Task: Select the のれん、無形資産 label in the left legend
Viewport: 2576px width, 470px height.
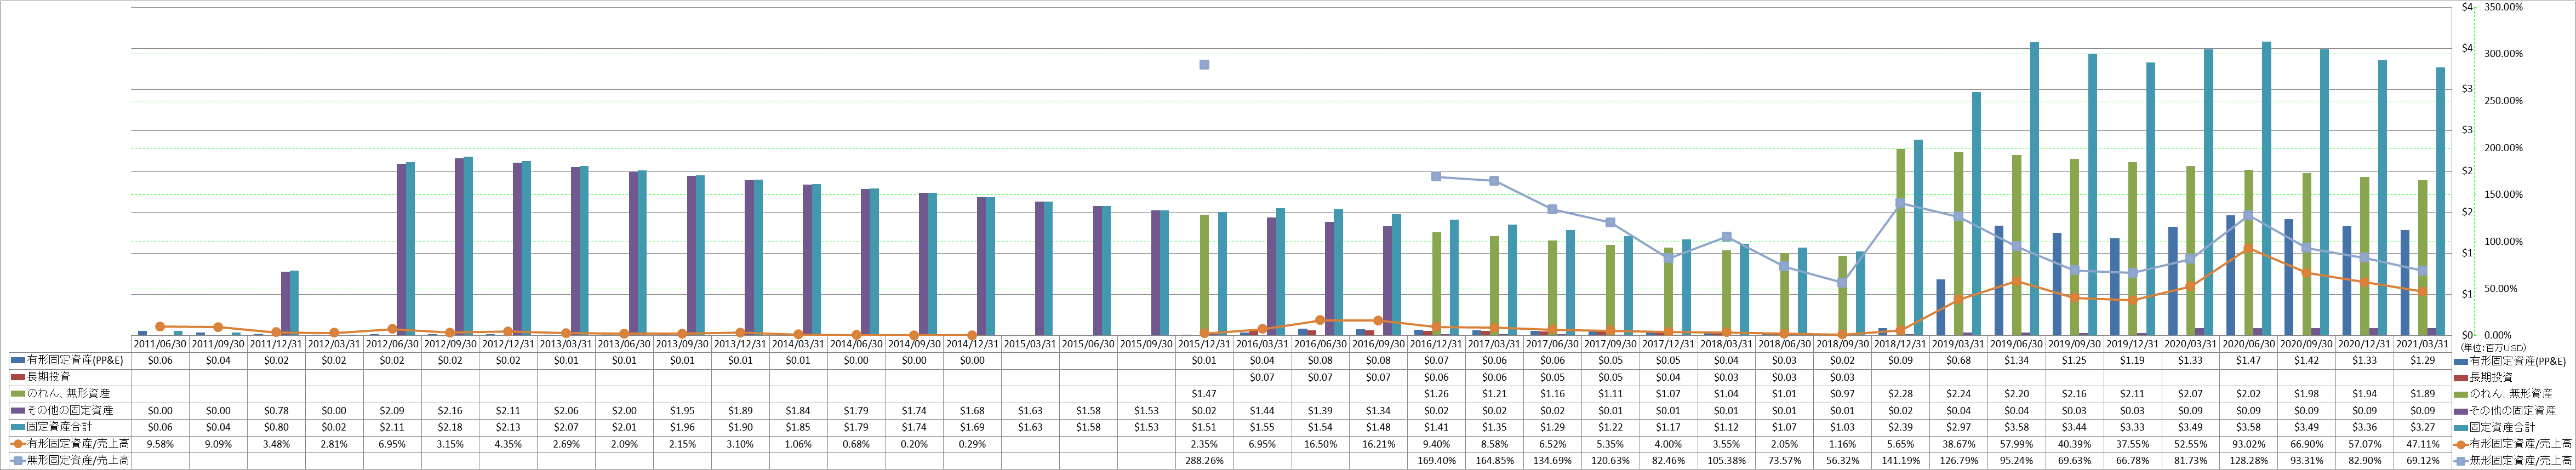Action: coord(68,394)
